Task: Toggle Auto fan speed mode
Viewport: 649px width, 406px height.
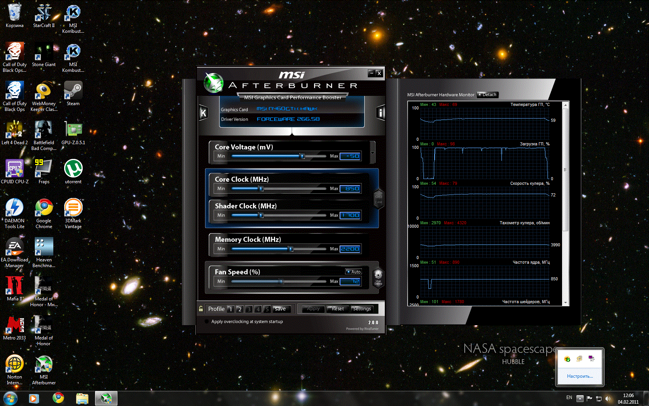Action: click(x=353, y=272)
